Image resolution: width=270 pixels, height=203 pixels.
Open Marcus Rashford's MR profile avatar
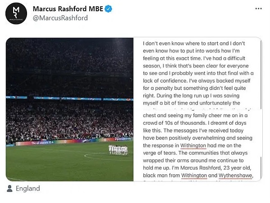16,13
